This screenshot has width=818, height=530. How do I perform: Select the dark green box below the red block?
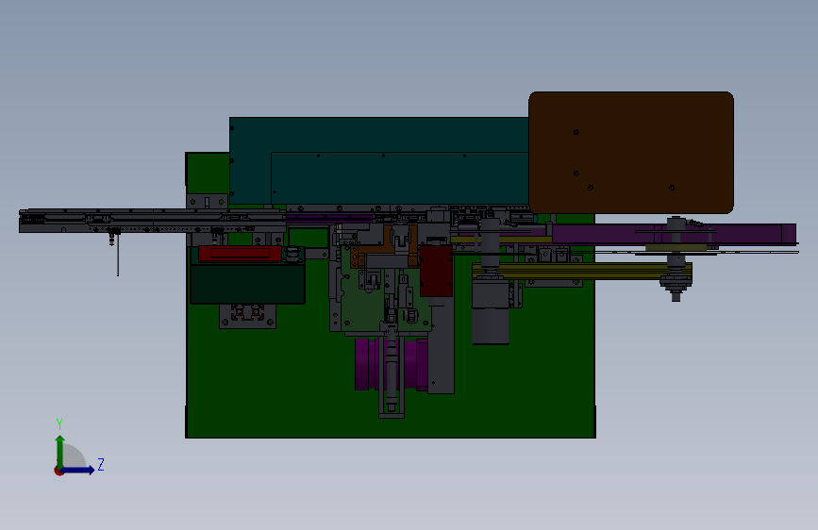coord(247,284)
